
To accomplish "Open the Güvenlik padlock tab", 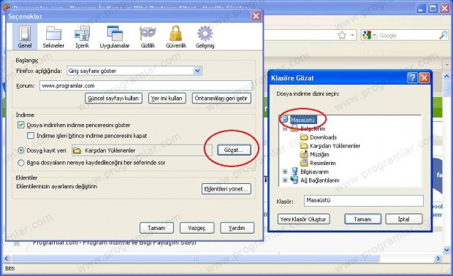I will 175,37.
